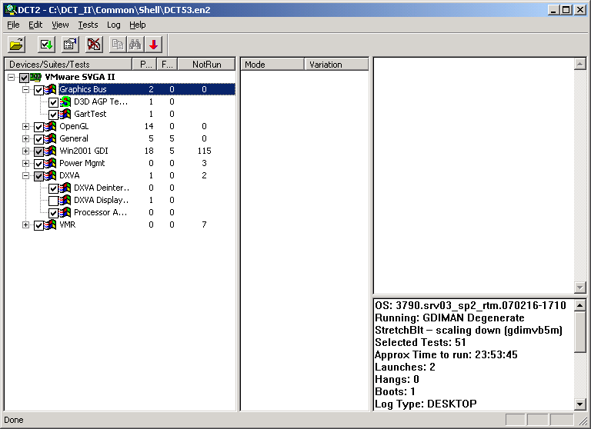Toggle the General suite checkbox
This screenshot has width=591, height=429.
pos(38,139)
